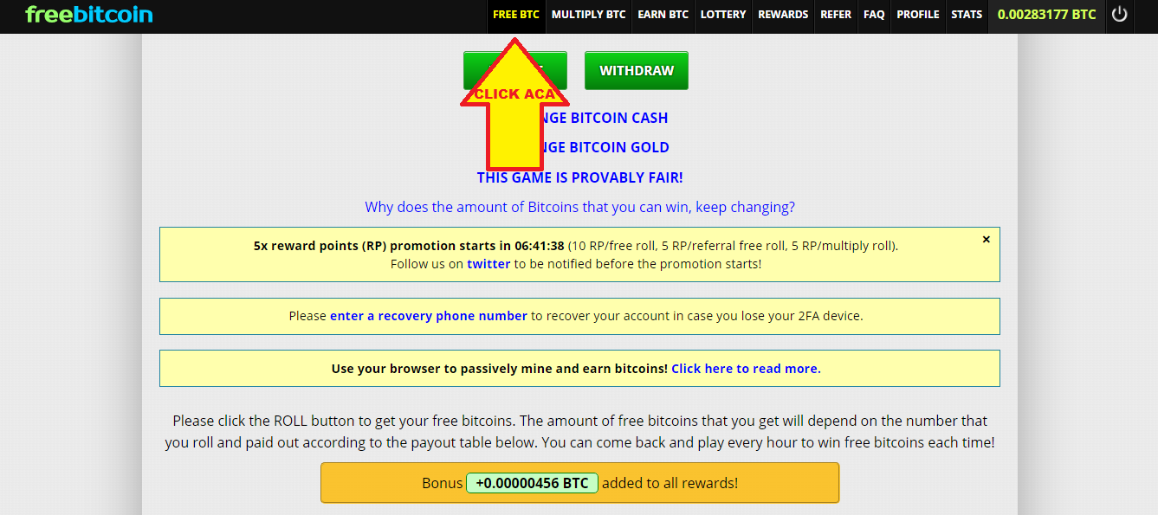This screenshot has height=515, width=1158.
Task: Select LOTTERY in the navigation bar
Action: 723,15
